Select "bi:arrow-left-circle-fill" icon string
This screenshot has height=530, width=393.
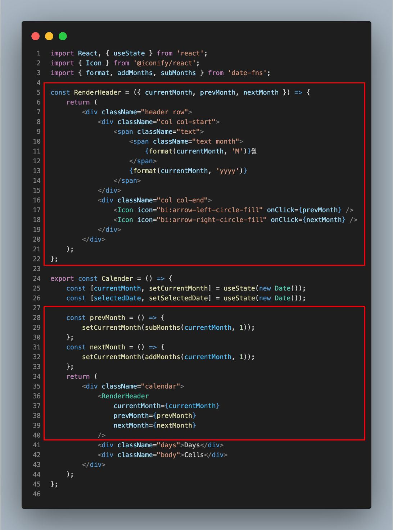[209, 210]
